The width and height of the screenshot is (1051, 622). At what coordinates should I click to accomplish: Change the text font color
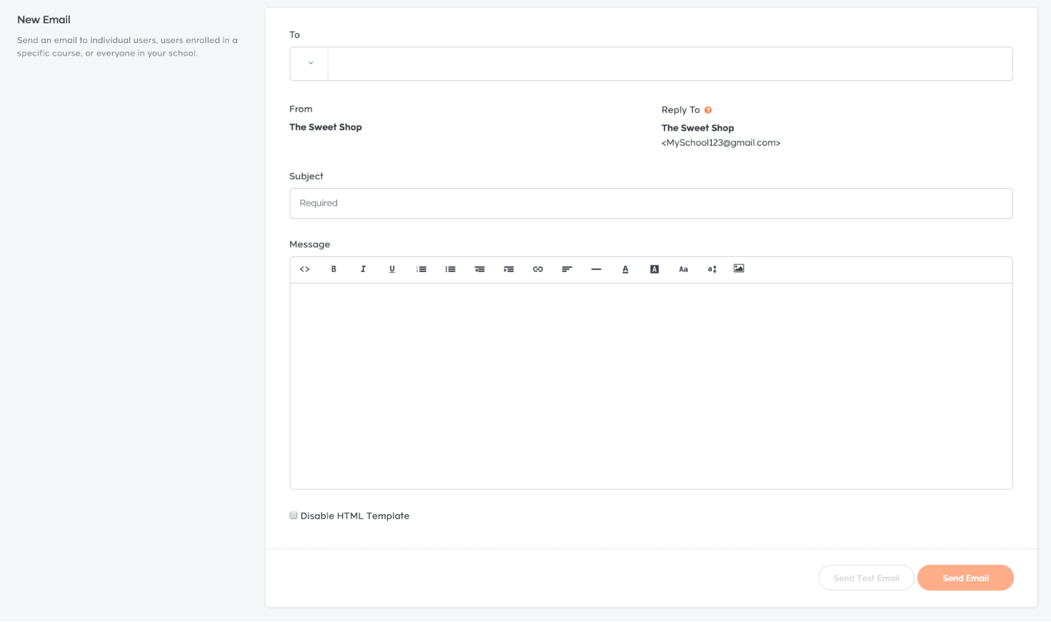click(x=625, y=269)
